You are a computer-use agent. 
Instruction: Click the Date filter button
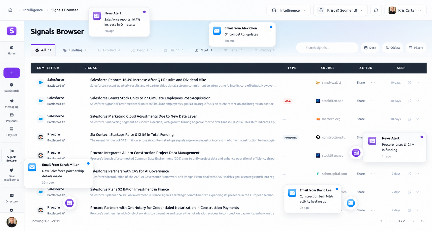click(370, 48)
